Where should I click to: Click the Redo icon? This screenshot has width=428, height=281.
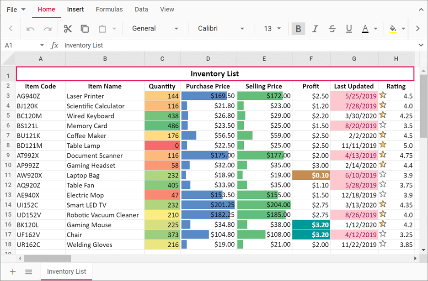tap(47, 28)
